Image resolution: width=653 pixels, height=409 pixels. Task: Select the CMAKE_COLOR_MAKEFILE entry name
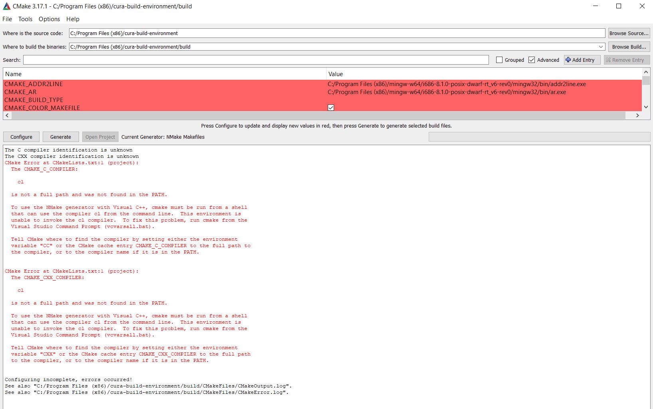point(42,108)
